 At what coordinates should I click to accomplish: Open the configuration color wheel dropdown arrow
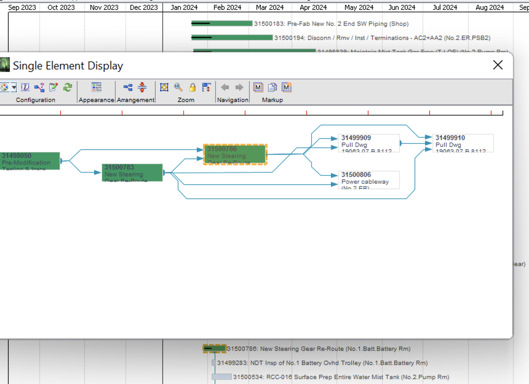pyautogui.click(x=14, y=88)
